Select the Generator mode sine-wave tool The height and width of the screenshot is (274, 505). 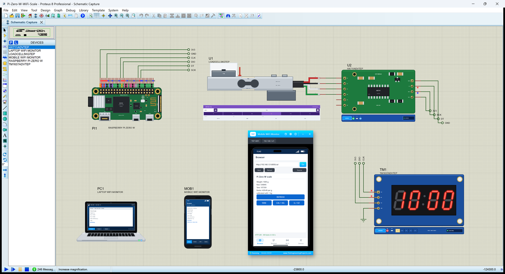click(5, 91)
